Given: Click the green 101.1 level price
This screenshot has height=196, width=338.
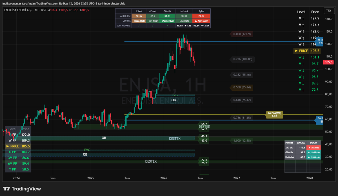Looking at the screenshot, I should click(315, 57).
